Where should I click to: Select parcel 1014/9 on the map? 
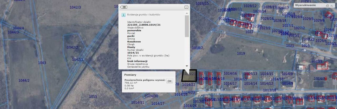288,84
